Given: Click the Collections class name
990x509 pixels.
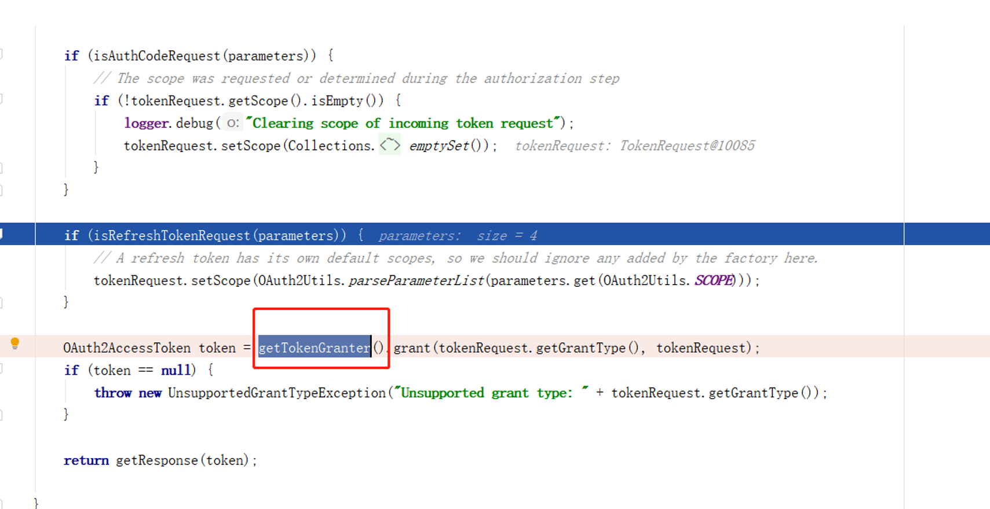Looking at the screenshot, I should 330,145.
